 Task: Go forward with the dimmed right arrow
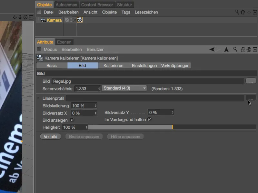pyautogui.click(x=218, y=49)
